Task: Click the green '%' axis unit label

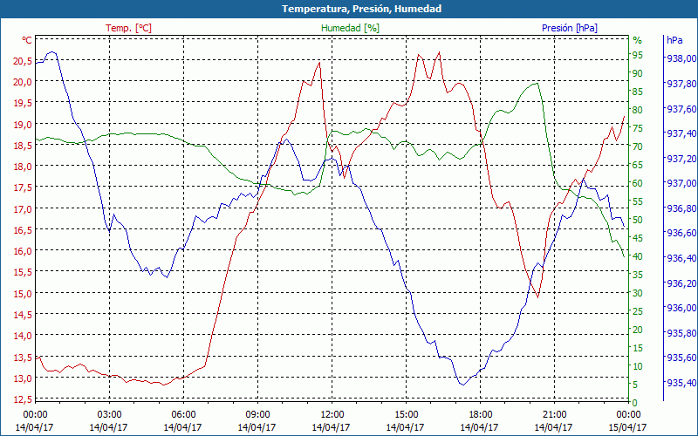Action: [638, 40]
